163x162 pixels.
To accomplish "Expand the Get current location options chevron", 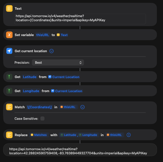I will [x=52, y=51].
